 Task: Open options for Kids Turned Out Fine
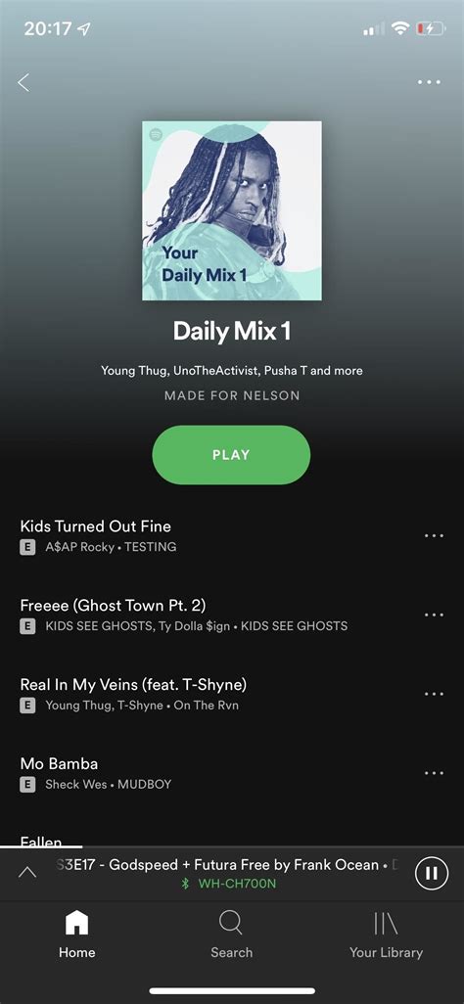click(x=434, y=536)
